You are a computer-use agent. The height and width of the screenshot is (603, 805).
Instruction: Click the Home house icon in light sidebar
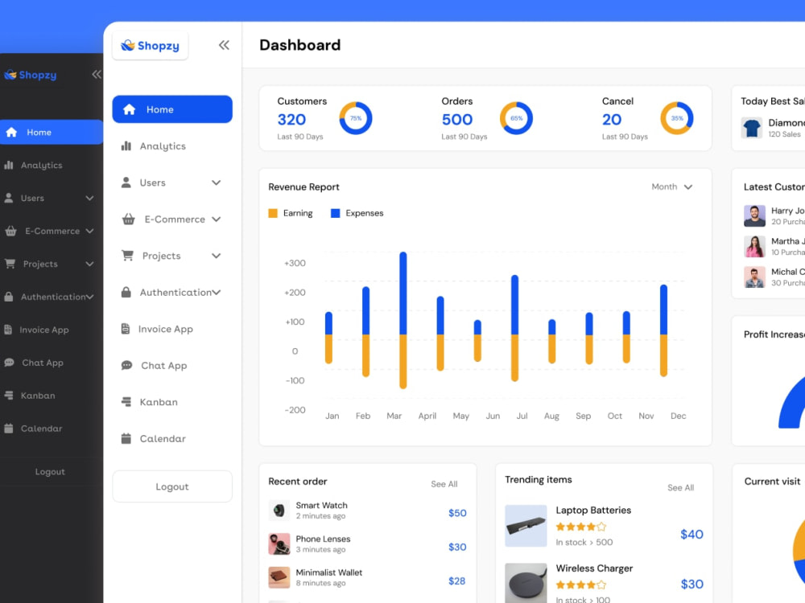[x=130, y=109]
